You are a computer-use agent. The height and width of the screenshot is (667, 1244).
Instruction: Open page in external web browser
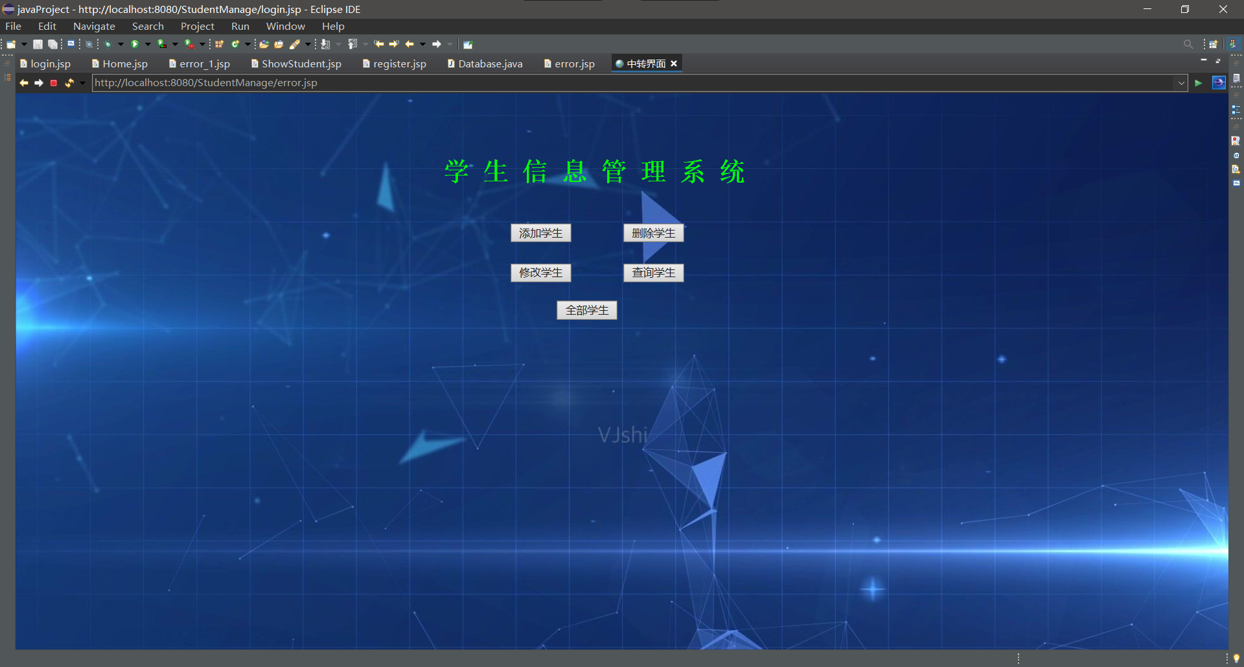pyautogui.click(x=1219, y=83)
